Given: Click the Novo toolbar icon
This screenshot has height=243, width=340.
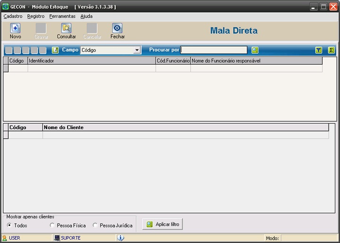Looking at the screenshot, I should point(15,28).
